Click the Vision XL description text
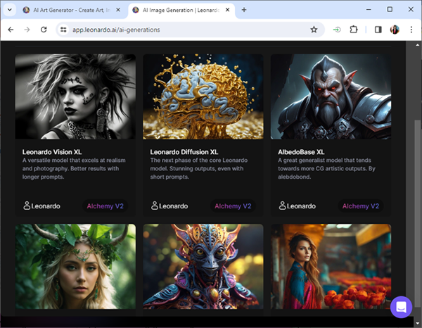422x328 pixels. tap(74, 169)
